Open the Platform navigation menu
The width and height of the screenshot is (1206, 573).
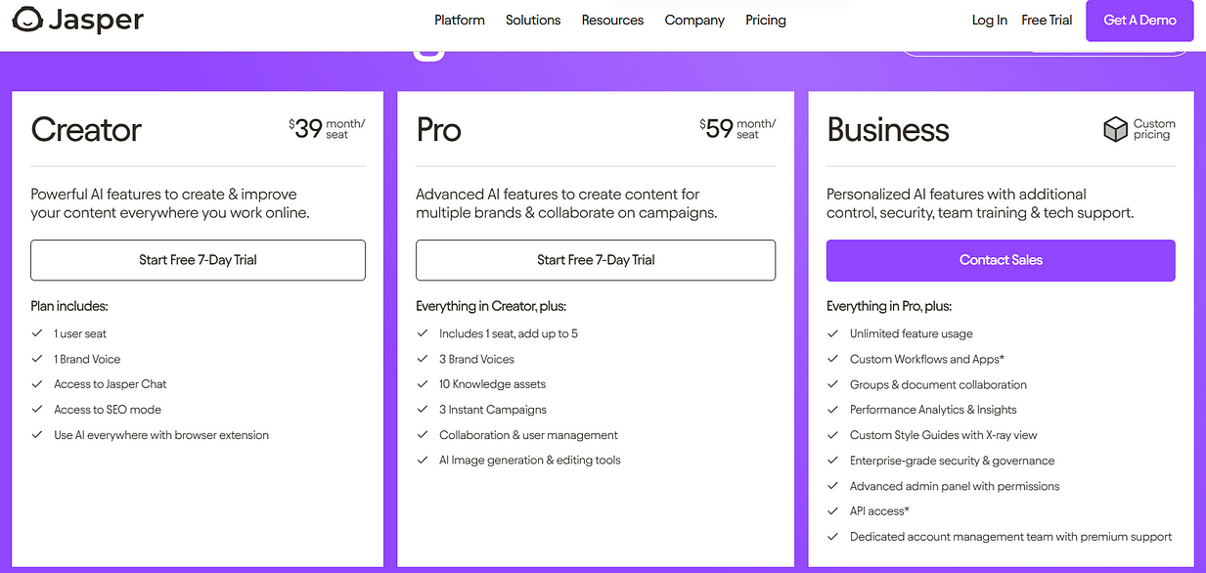(460, 20)
